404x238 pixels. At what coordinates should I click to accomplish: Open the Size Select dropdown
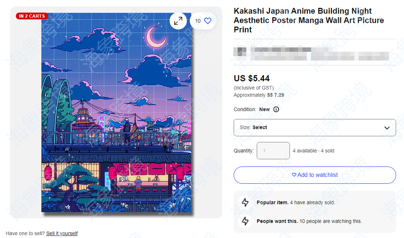pos(315,128)
